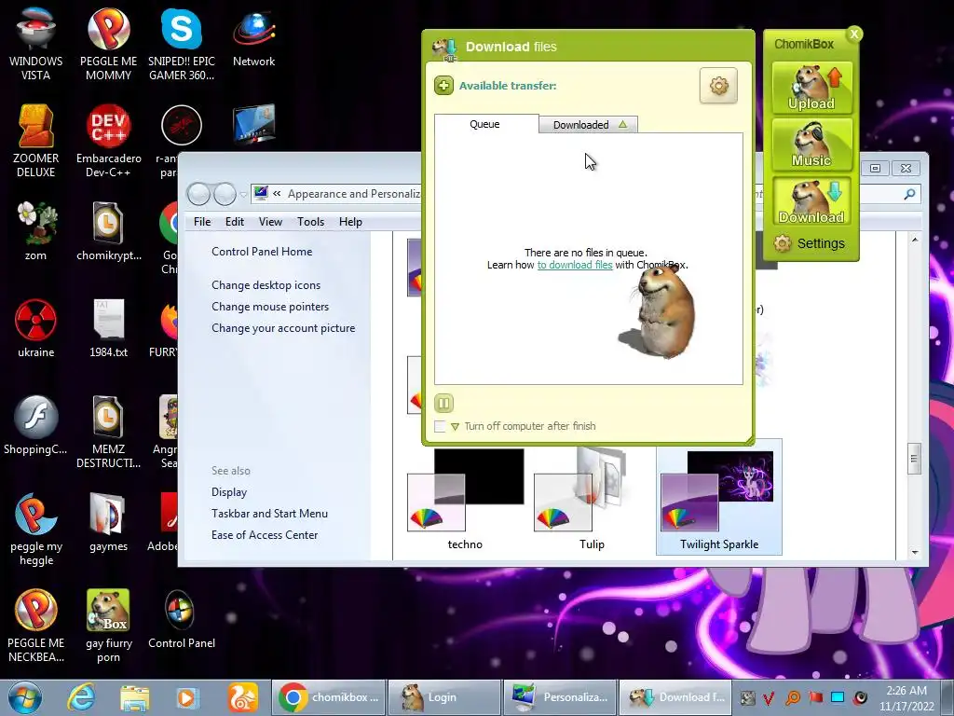Click the green plus Available transfer icon
Screen dimensions: 954x716
coord(443,86)
